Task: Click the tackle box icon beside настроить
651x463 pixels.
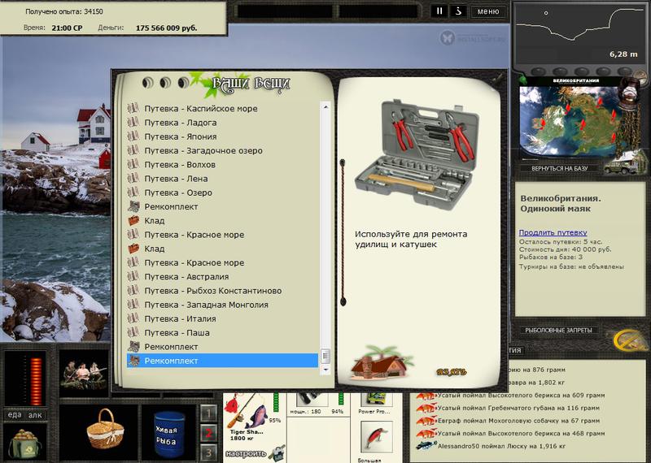Action: pos(277,453)
